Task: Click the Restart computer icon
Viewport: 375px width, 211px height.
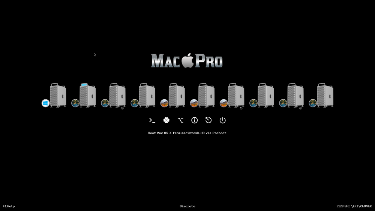Action: pos(208,120)
